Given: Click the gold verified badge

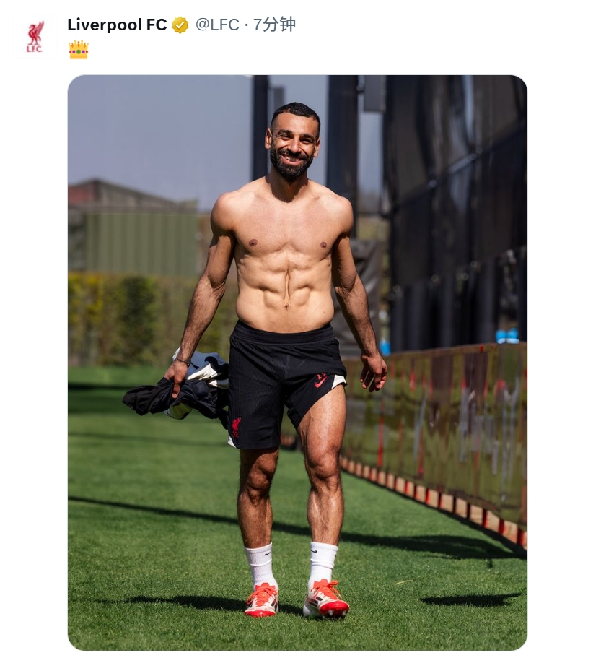Looking at the screenshot, I should pos(180,25).
